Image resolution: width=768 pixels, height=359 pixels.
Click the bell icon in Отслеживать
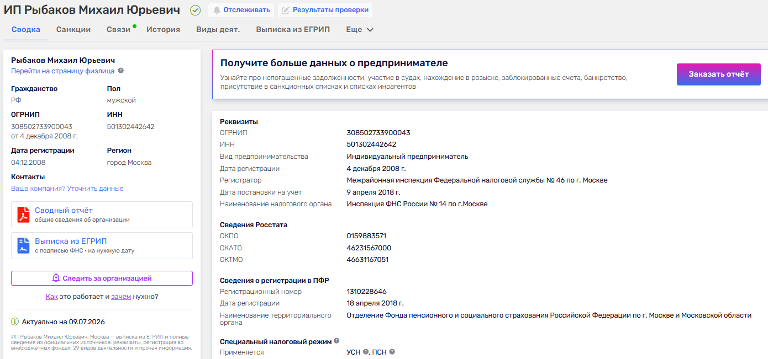coord(217,10)
